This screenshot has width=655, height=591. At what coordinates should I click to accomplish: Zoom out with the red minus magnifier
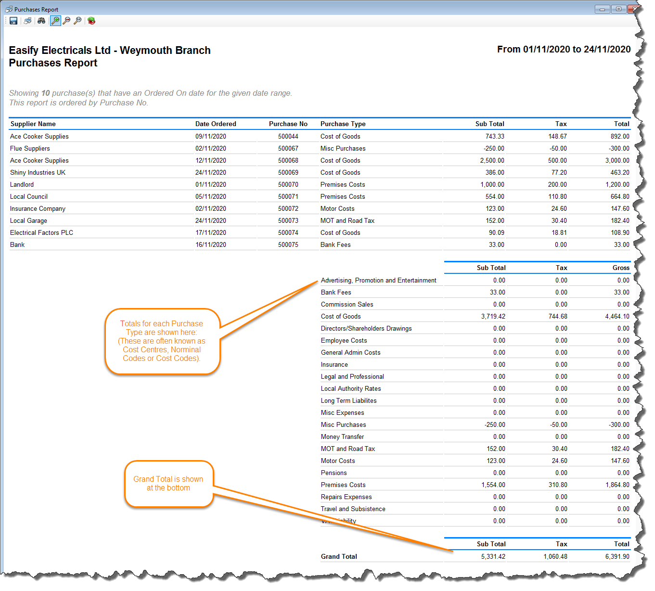click(x=66, y=21)
